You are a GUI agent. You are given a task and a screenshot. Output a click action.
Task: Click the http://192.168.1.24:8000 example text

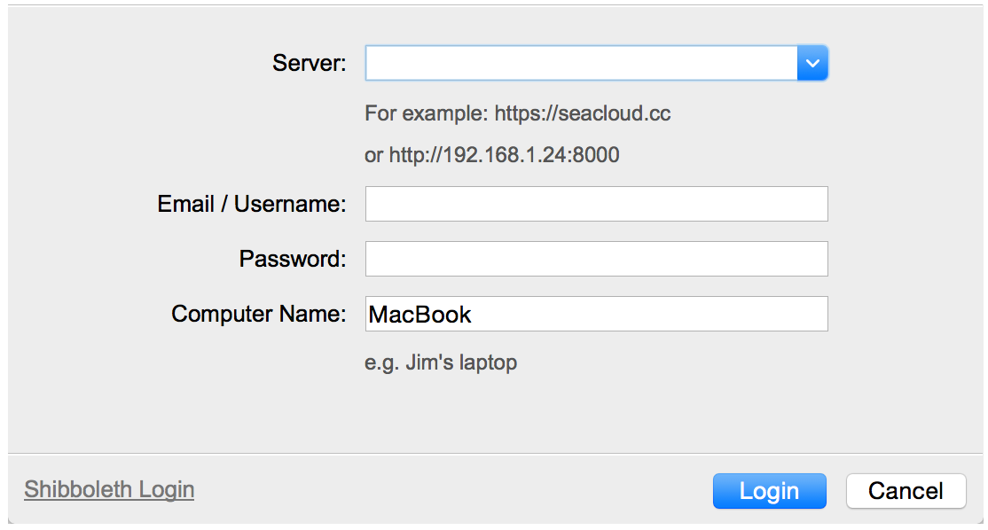coord(504,155)
